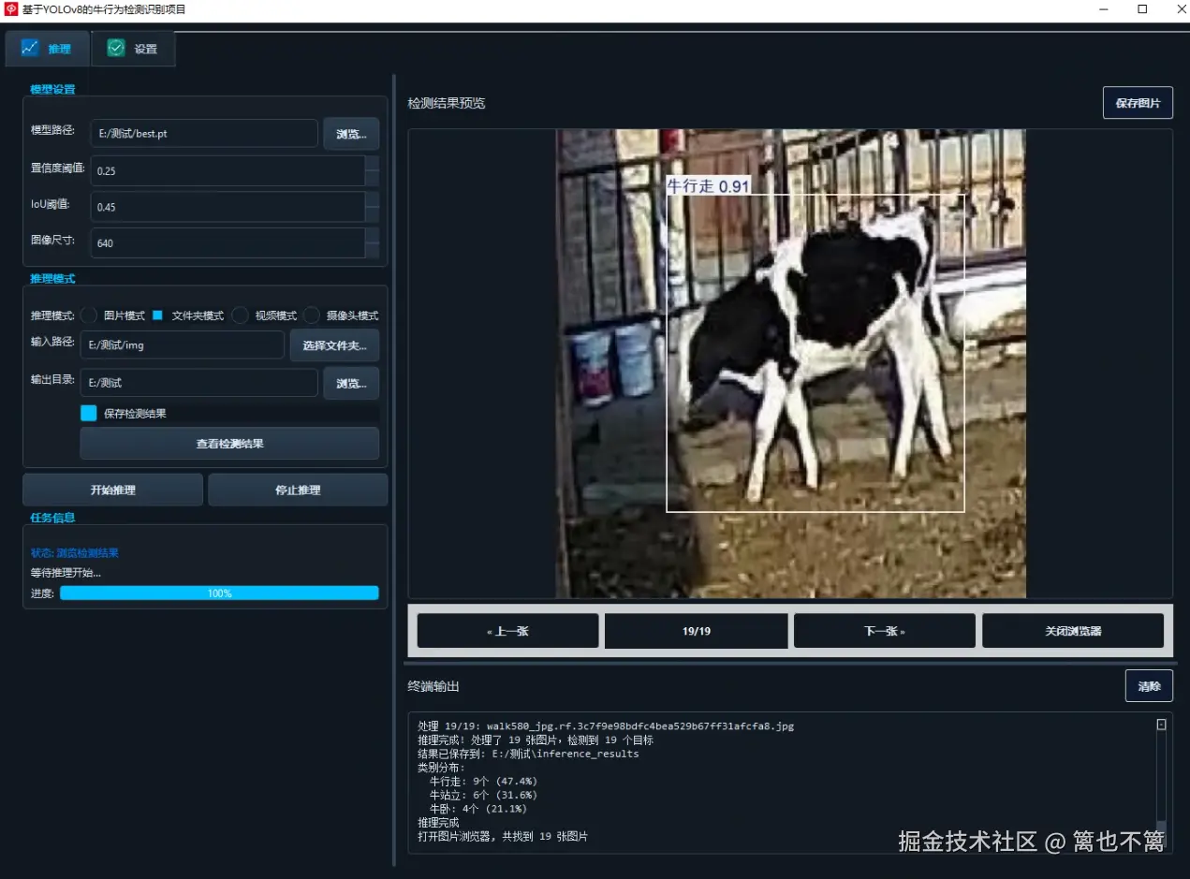Click the line 结果已保存到: E:/测试\inference_results

coord(528,754)
